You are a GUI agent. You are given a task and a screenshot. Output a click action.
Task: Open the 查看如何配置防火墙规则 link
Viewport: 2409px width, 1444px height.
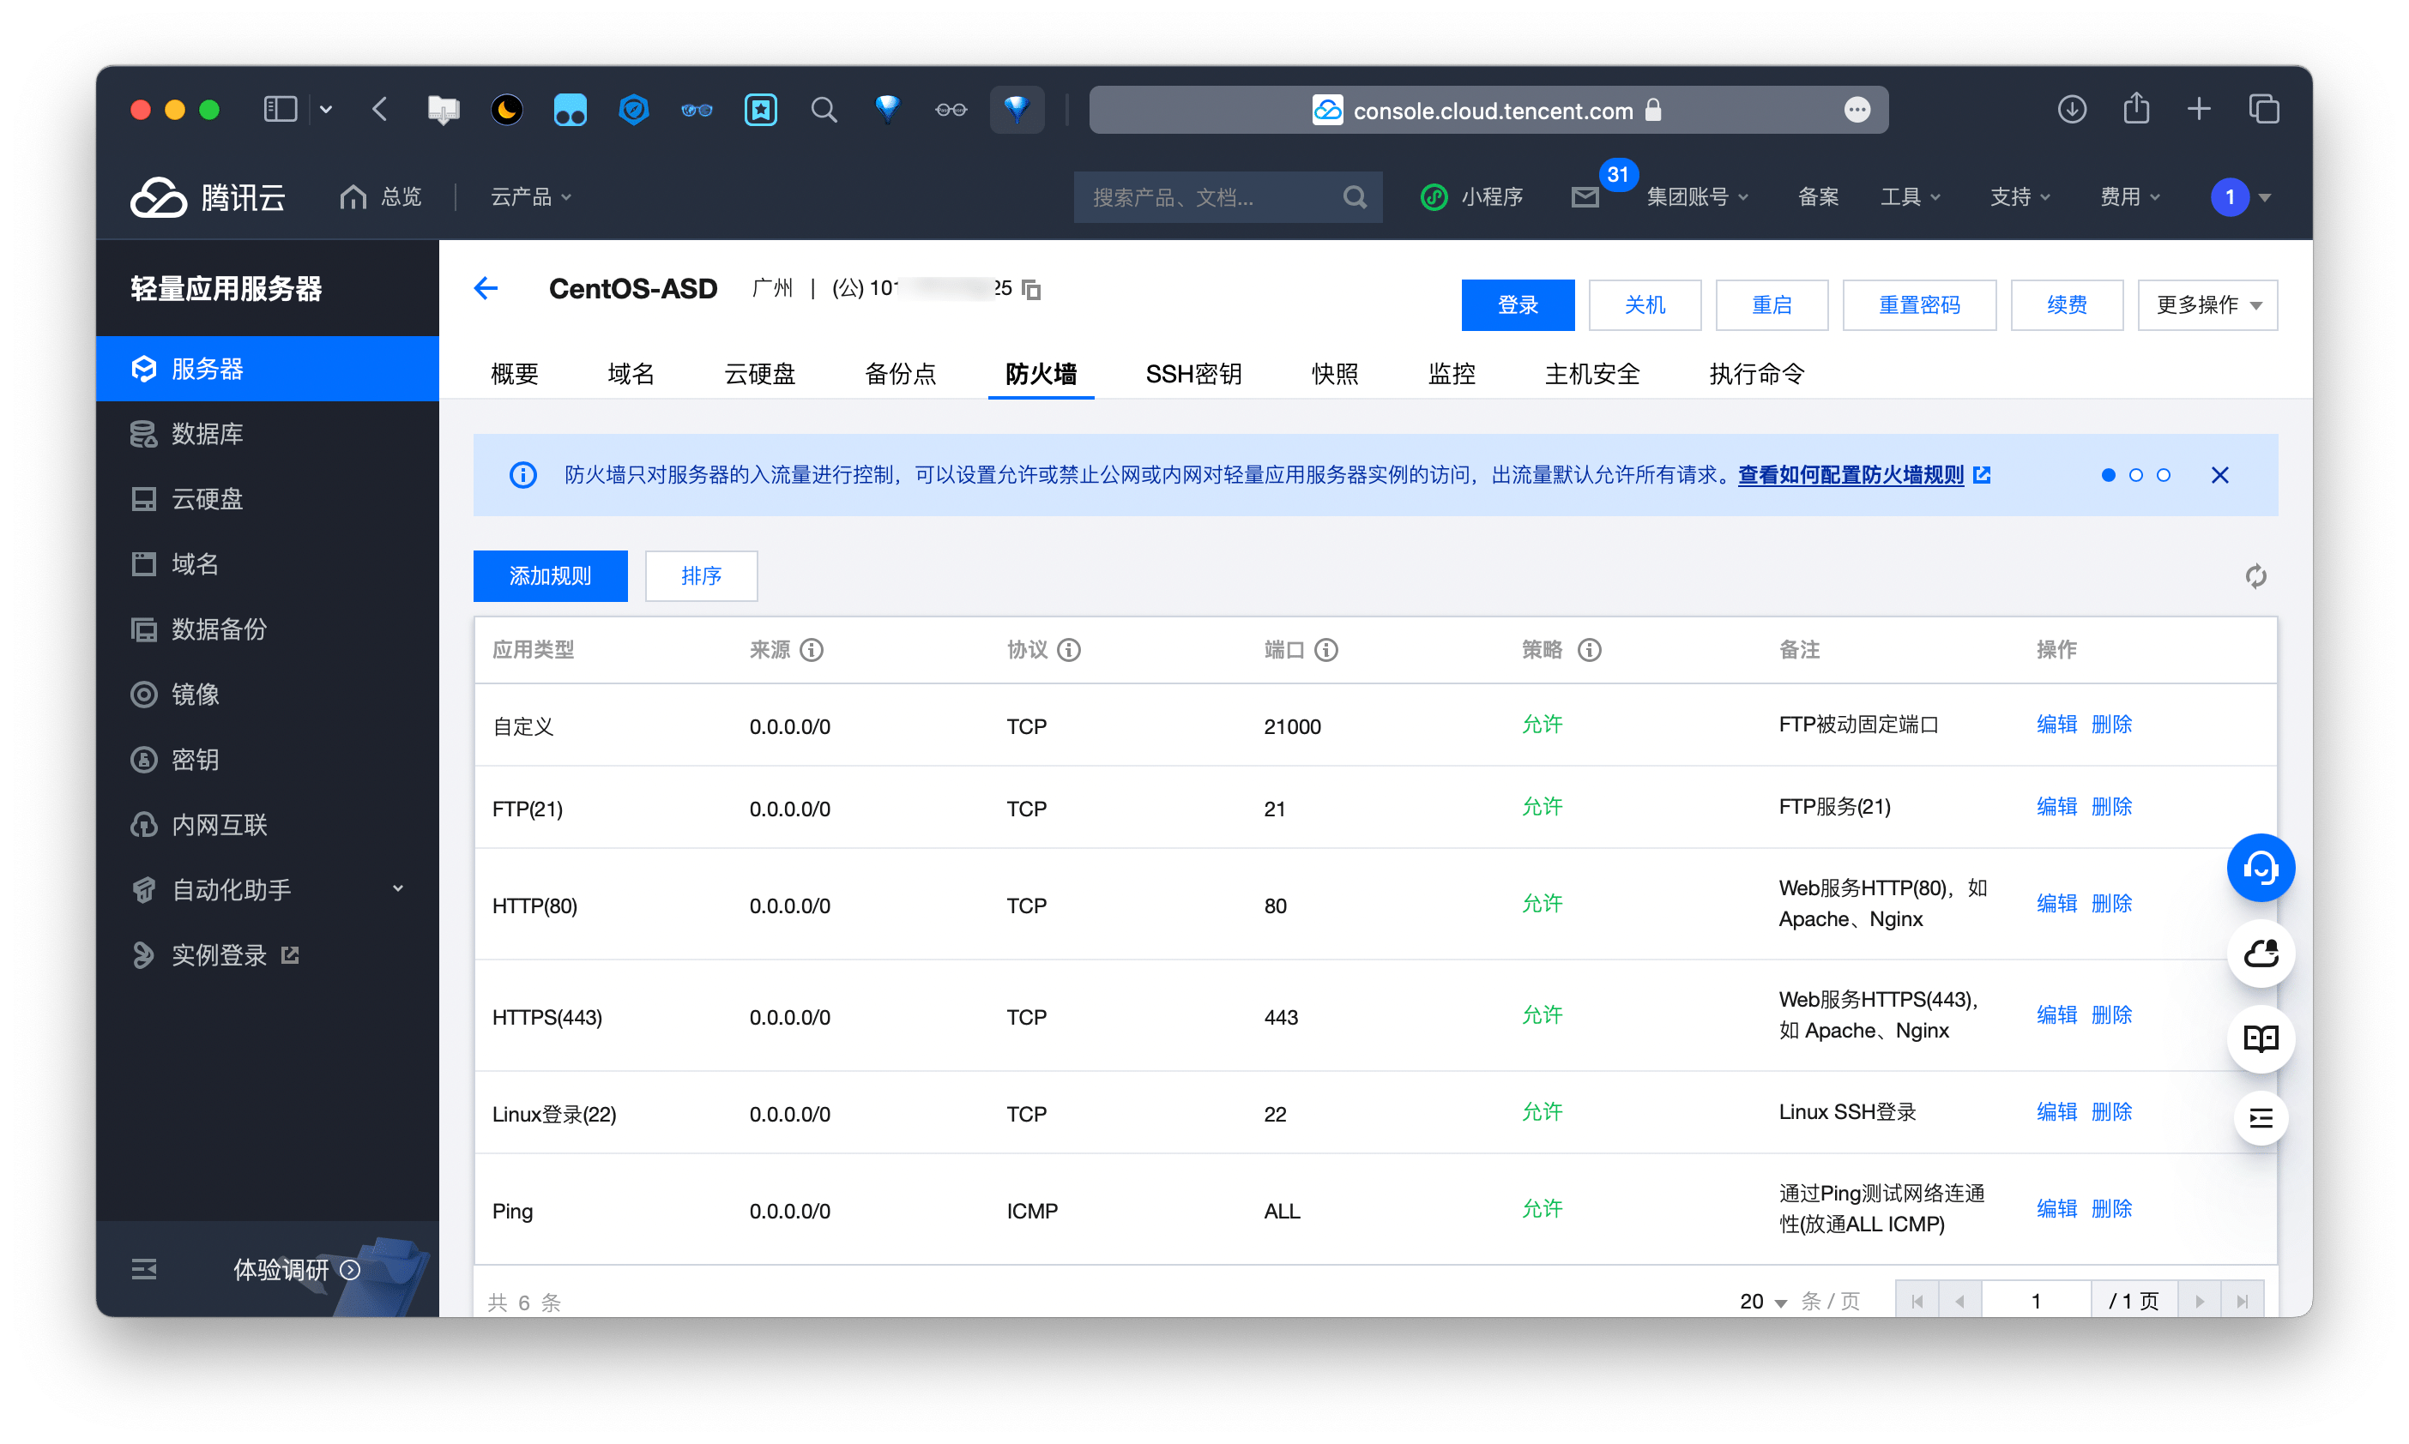point(1850,476)
